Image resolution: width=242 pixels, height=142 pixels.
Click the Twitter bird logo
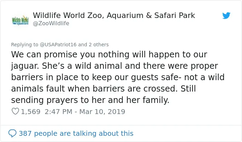point(226,16)
